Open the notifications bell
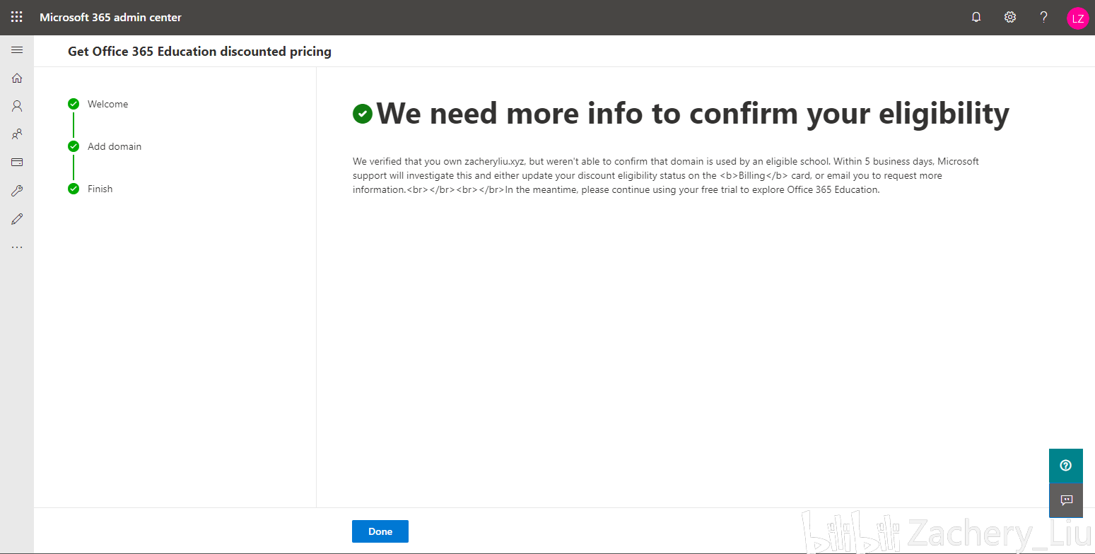Image resolution: width=1095 pixels, height=554 pixels. 976,18
